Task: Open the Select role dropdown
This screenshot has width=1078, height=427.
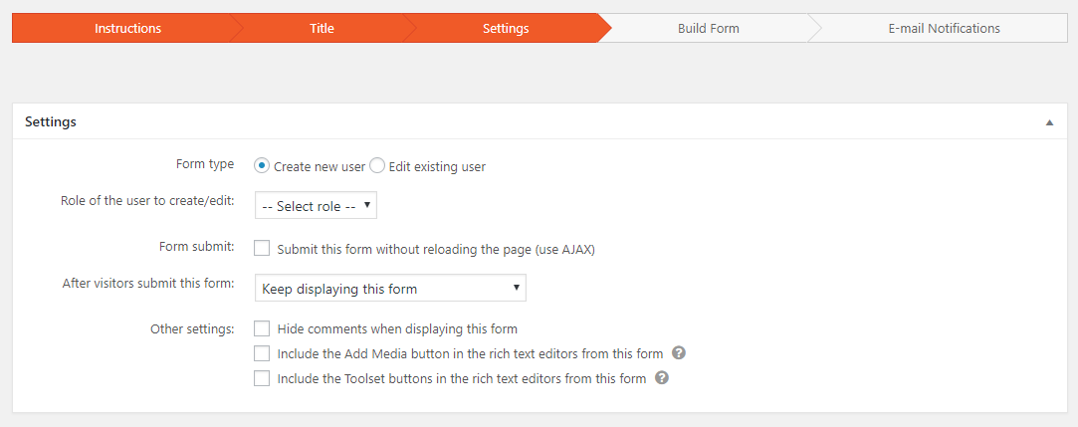Action: [x=317, y=206]
